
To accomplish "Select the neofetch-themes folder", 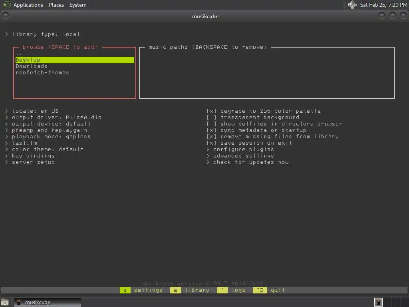I will (75, 73).
